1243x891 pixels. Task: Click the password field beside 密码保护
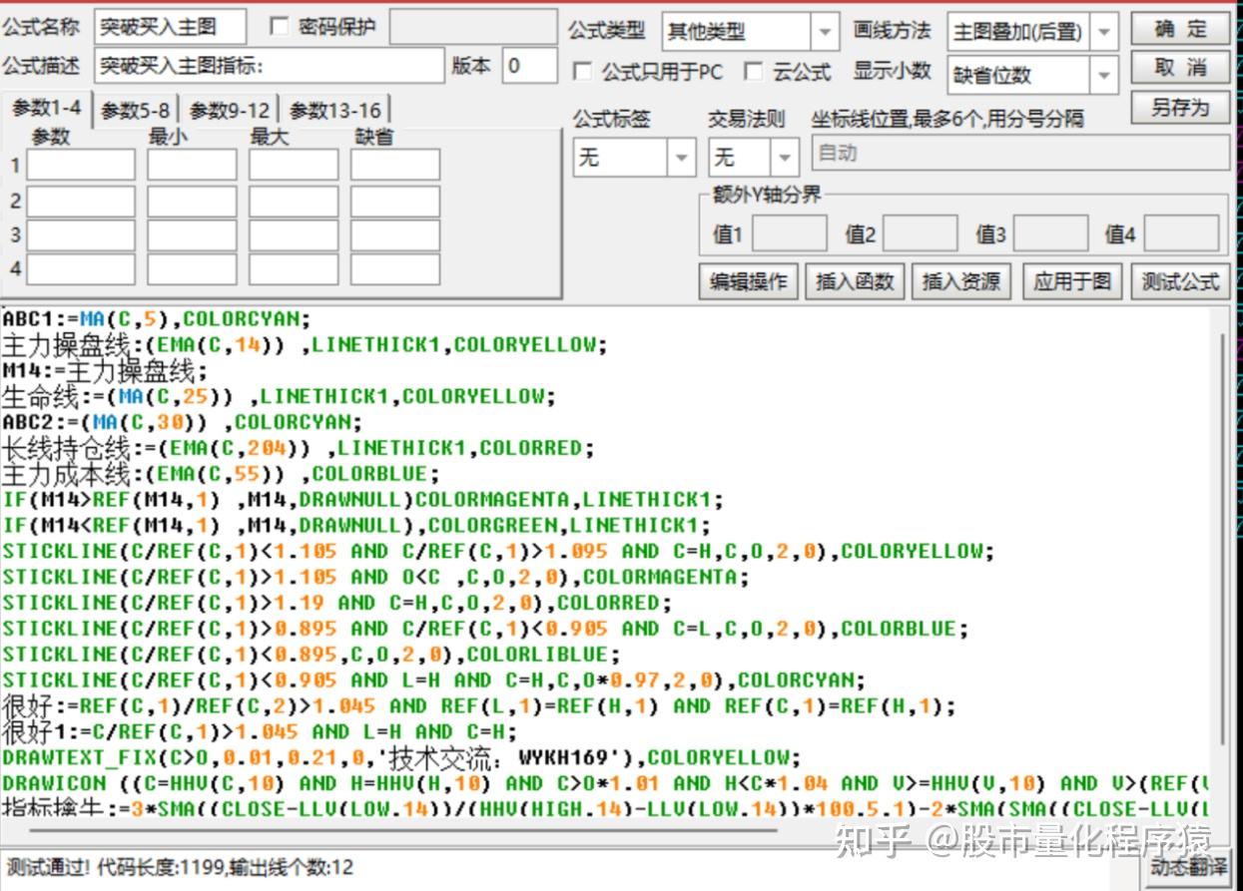473,28
